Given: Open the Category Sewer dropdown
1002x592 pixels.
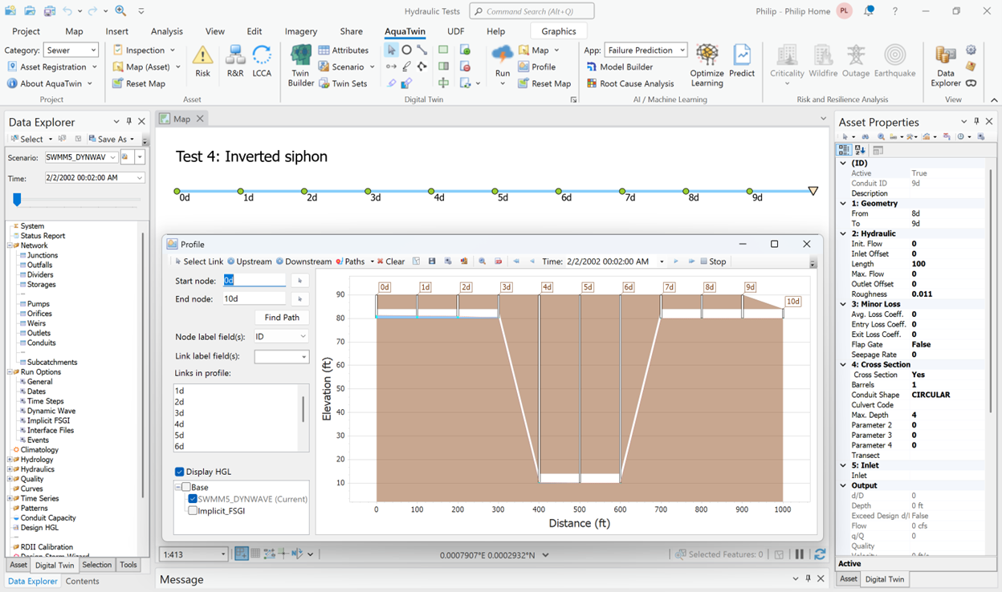Looking at the screenshot, I should tap(71, 51).
